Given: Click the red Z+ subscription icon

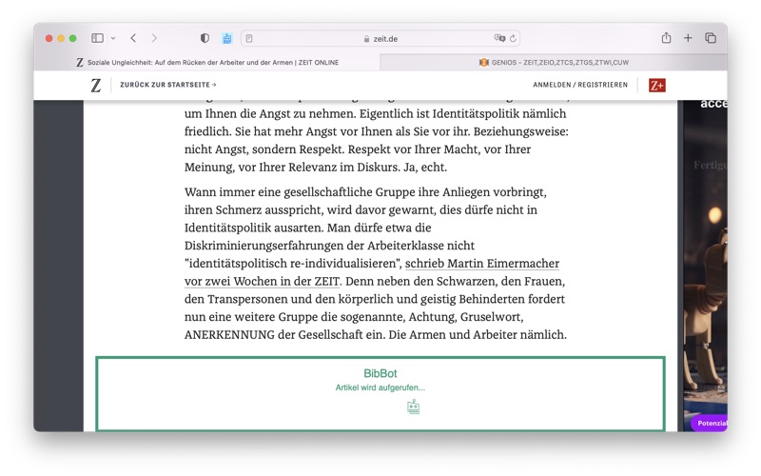Looking at the screenshot, I should tap(657, 85).
